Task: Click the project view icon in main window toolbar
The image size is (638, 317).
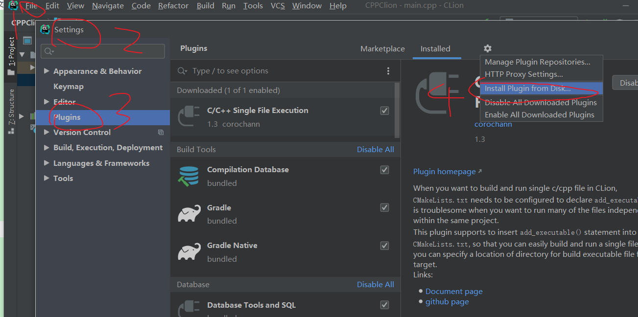Action: (x=27, y=41)
